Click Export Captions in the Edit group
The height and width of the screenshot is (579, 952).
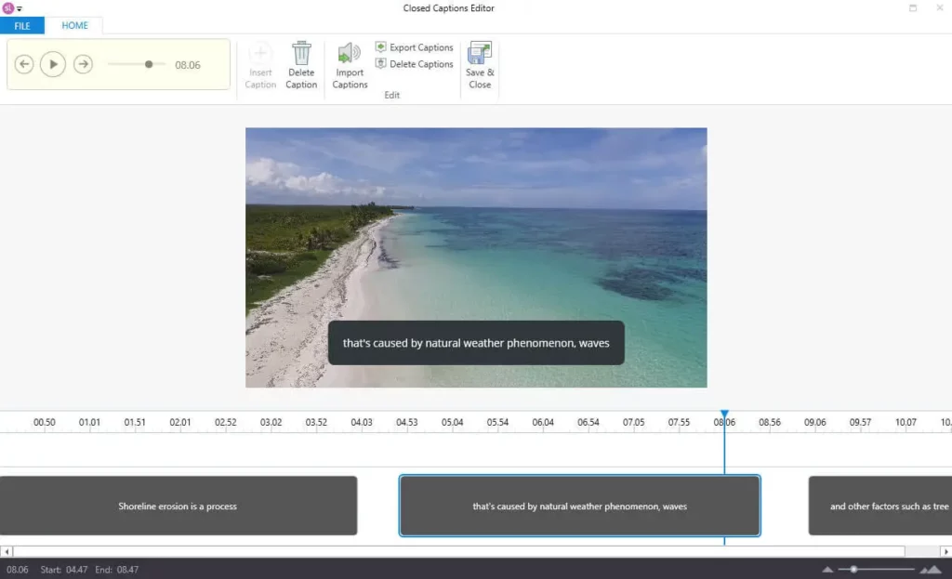[415, 47]
